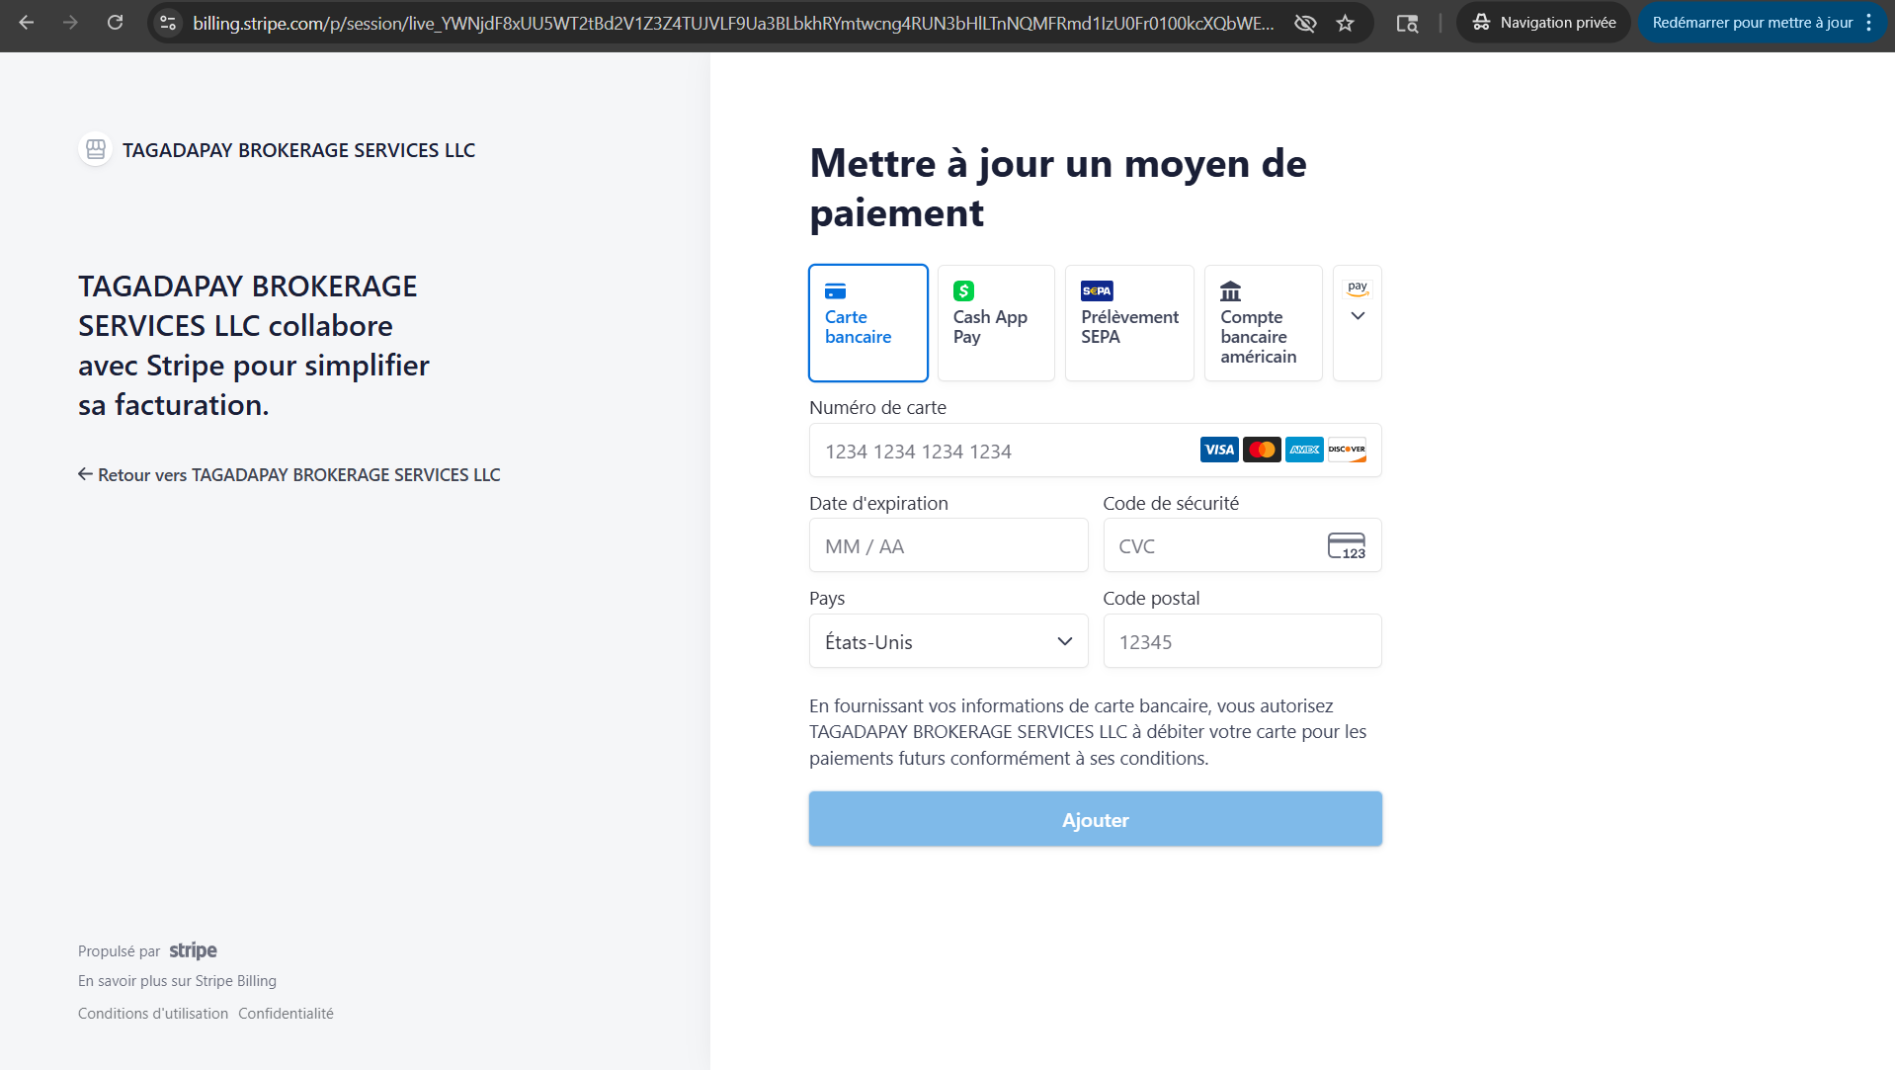
Task: Open Chrome menu via three dots
Action: [1869, 23]
